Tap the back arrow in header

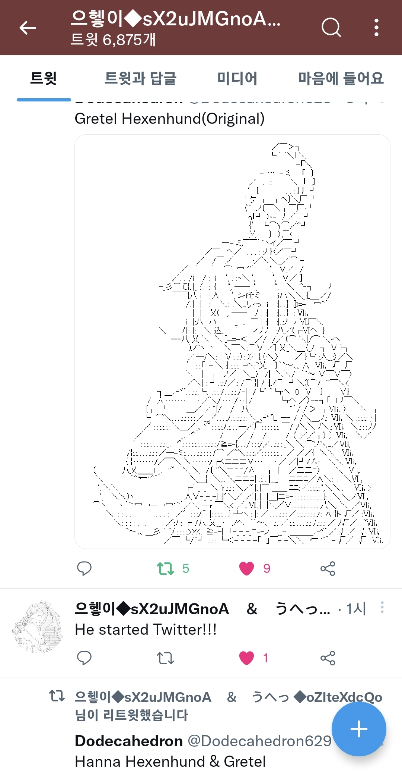(x=28, y=28)
